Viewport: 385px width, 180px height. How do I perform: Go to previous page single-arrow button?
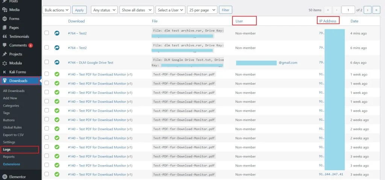coord(336,10)
